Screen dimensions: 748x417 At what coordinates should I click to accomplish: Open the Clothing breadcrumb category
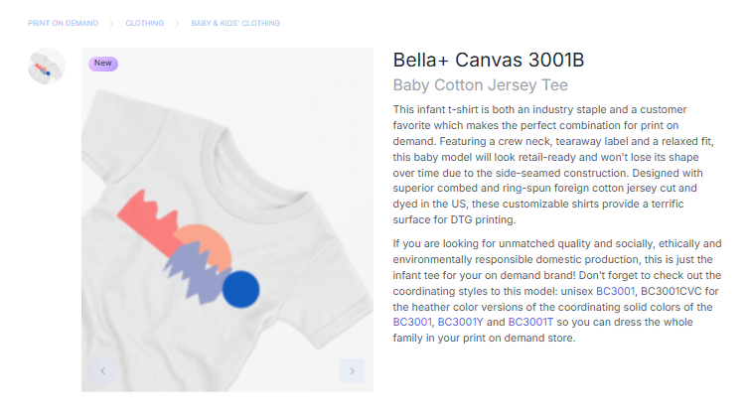point(144,23)
